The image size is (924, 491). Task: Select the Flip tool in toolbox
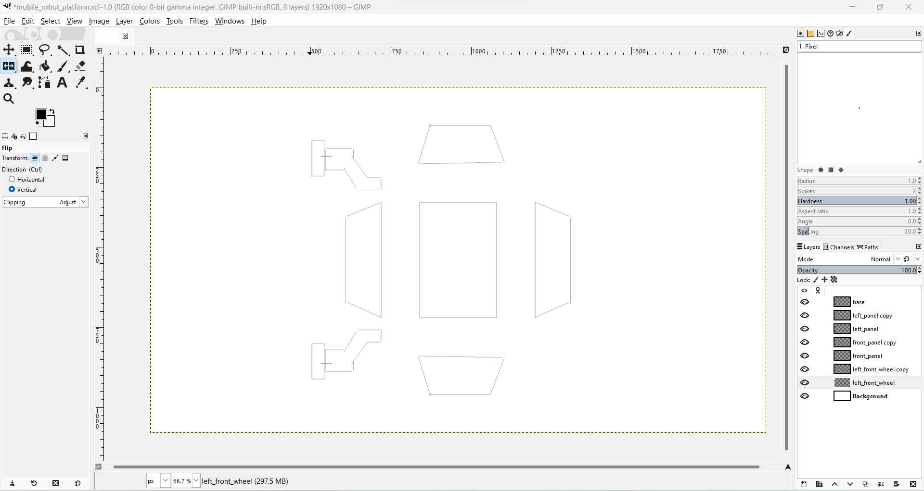click(x=9, y=66)
